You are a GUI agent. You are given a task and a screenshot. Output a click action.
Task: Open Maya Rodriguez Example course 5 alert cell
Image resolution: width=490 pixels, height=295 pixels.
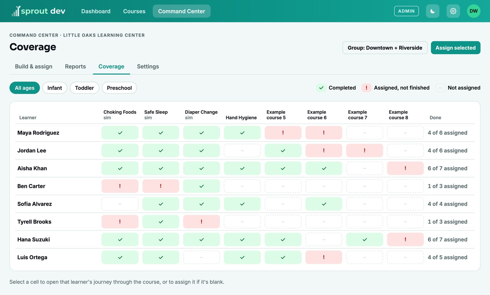(x=283, y=133)
